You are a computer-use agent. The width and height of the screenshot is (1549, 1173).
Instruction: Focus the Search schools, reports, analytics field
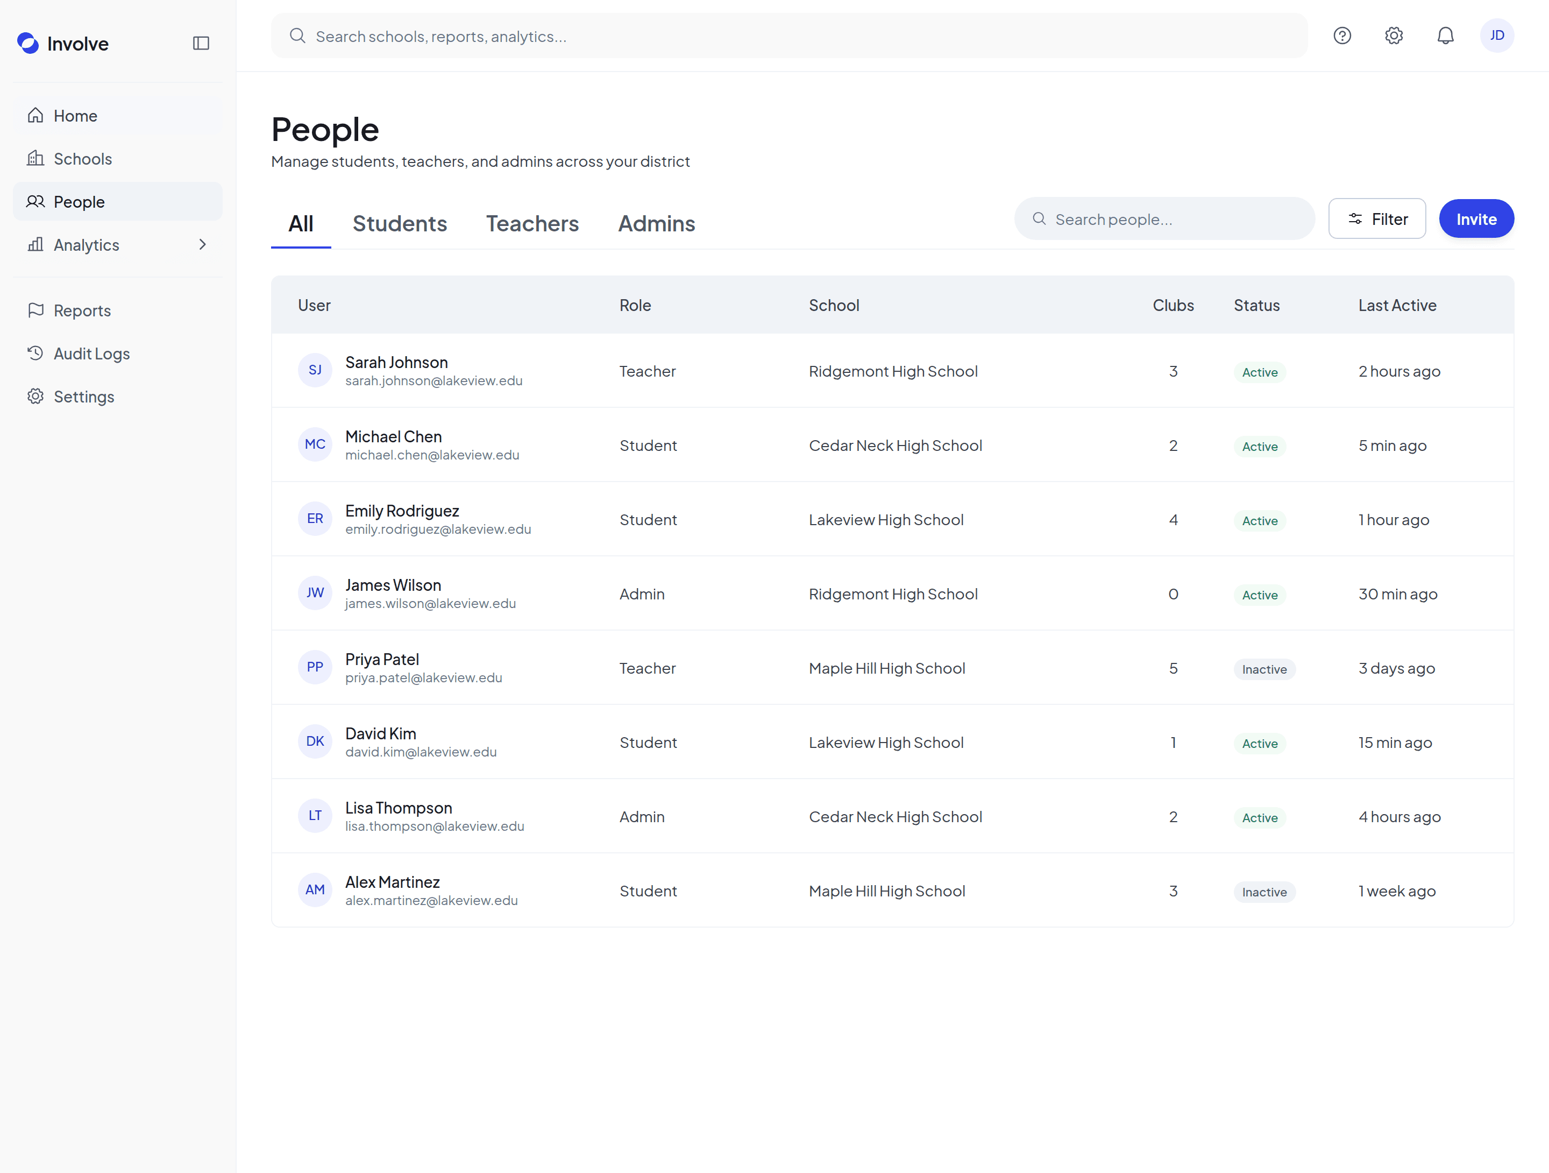[x=789, y=36]
